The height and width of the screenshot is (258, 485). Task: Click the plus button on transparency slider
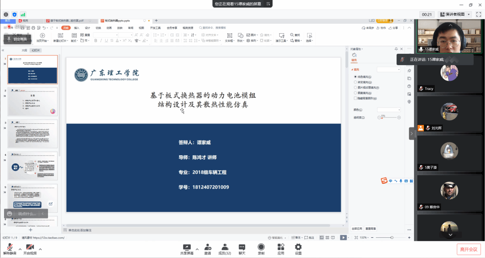(399, 118)
